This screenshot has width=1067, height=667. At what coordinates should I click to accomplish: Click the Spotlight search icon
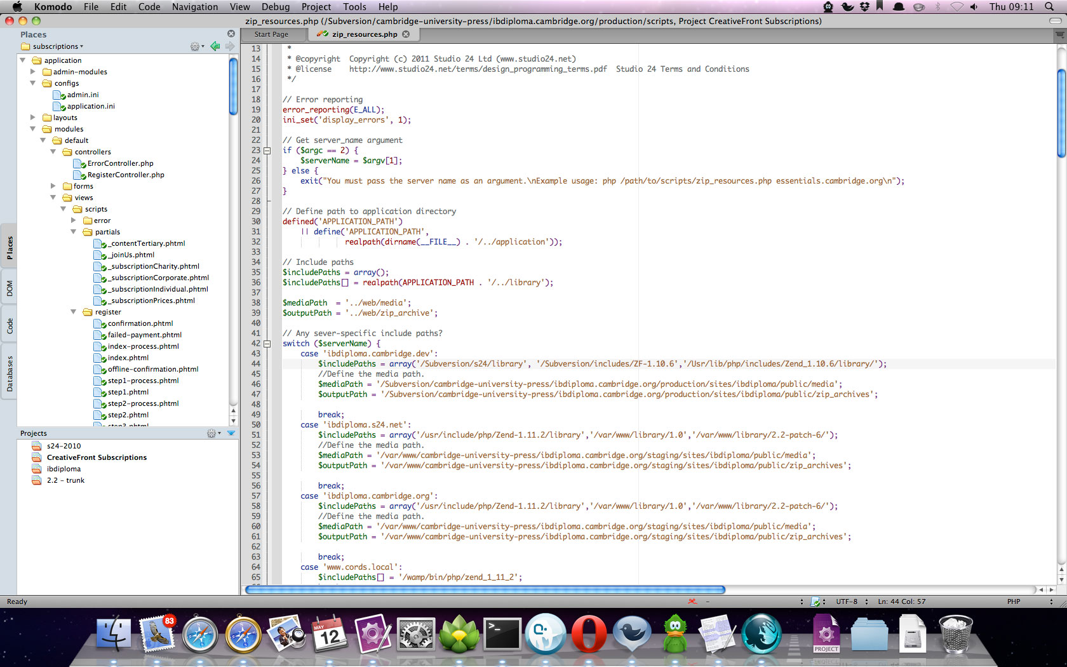(1049, 7)
